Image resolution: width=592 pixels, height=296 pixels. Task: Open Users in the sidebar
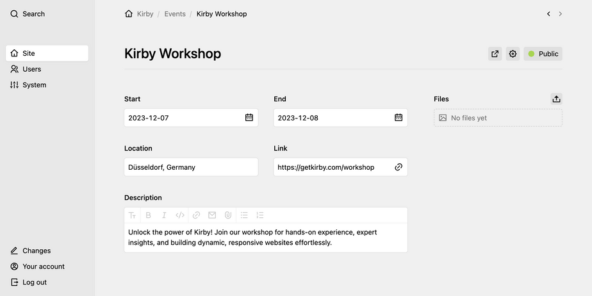pos(31,69)
